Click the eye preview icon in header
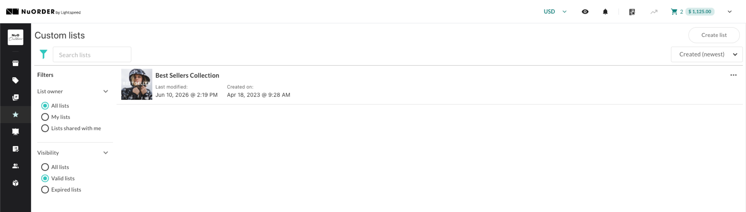The width and height of the screenshot is (746, 212). pyautogui.click(x=585, y=12)
